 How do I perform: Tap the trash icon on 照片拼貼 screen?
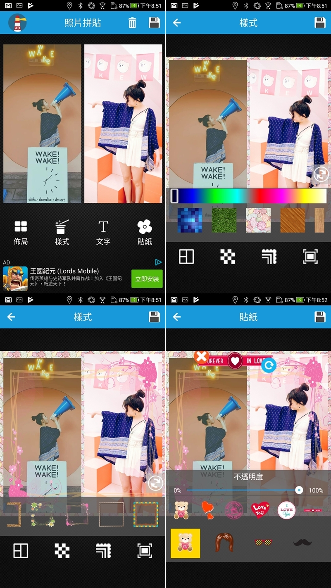(x=132, y=23)
